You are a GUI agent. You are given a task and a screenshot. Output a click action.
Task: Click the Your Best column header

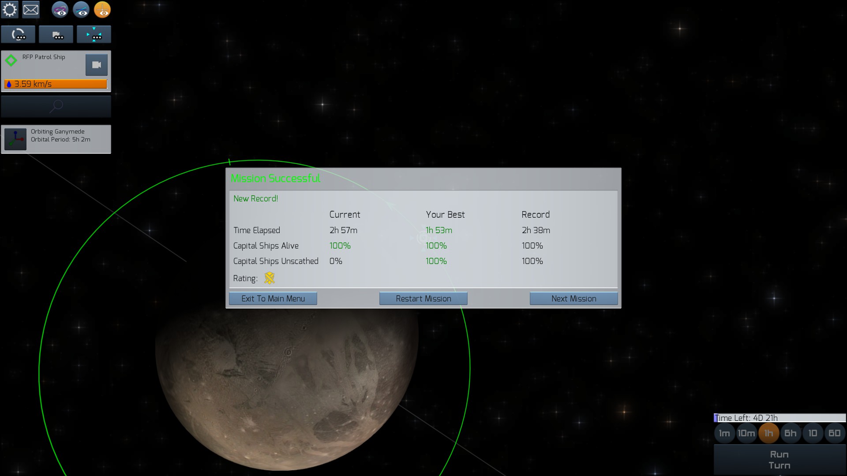click(445, 215)
